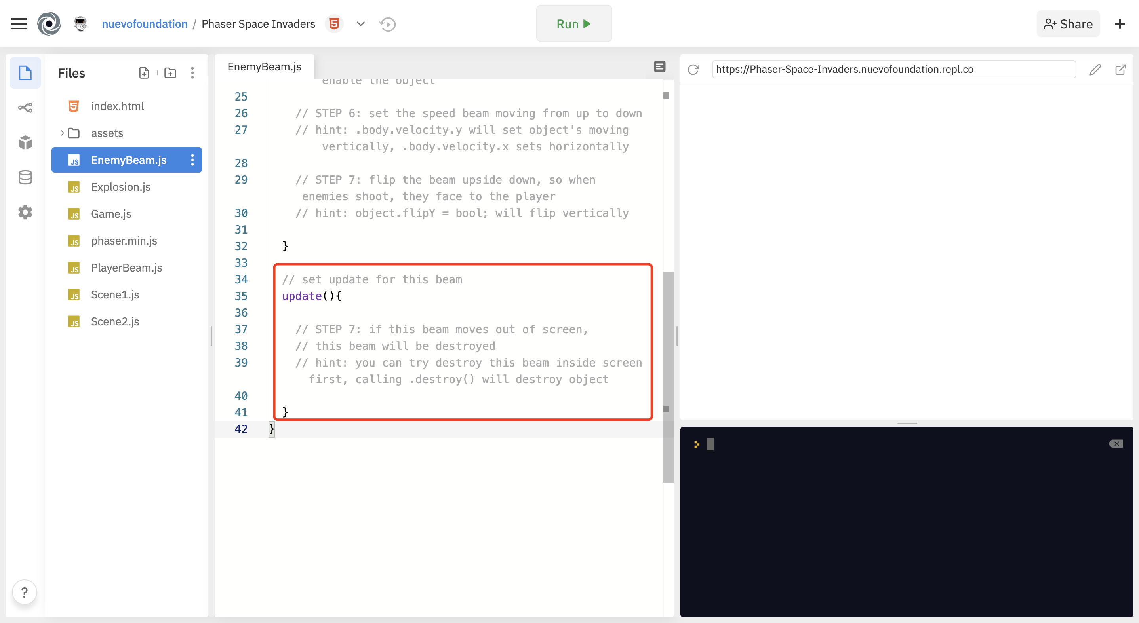The height and width of the screenshot is (623, 1139).
Task: Open the Database sidebar panel
Action: (x=25, y=177)
